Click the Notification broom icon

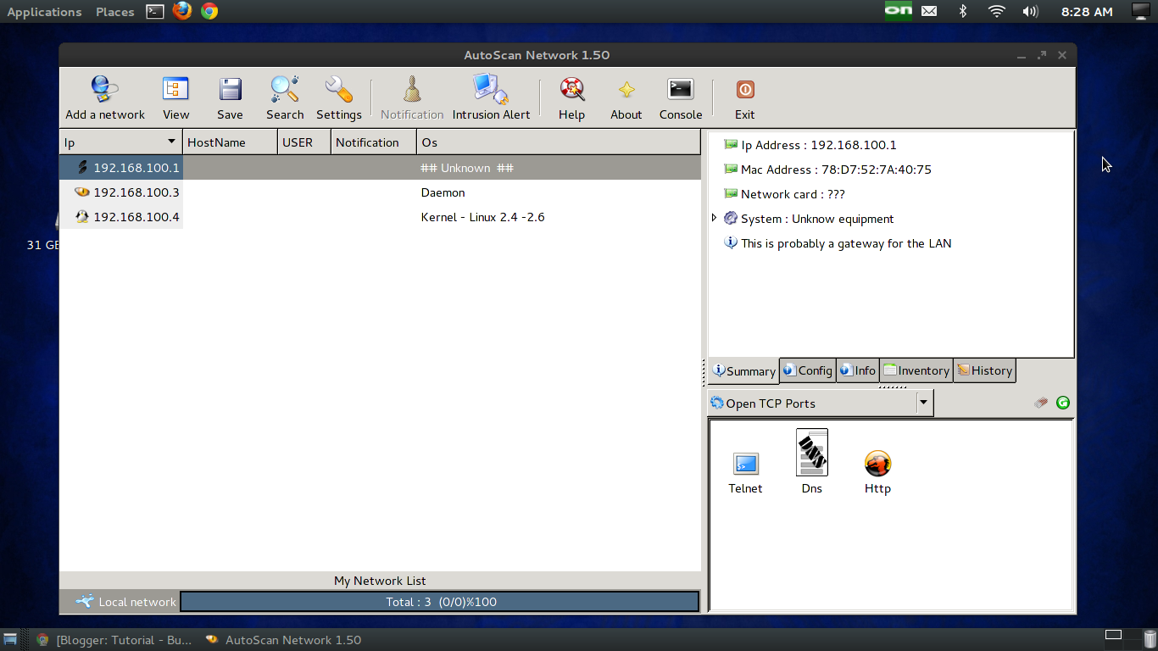pos(412,89)
